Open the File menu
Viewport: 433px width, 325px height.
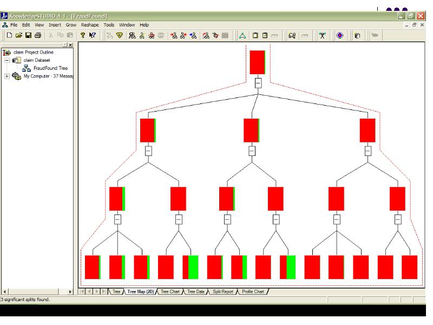pyautogui.click(x=14, y=25)
